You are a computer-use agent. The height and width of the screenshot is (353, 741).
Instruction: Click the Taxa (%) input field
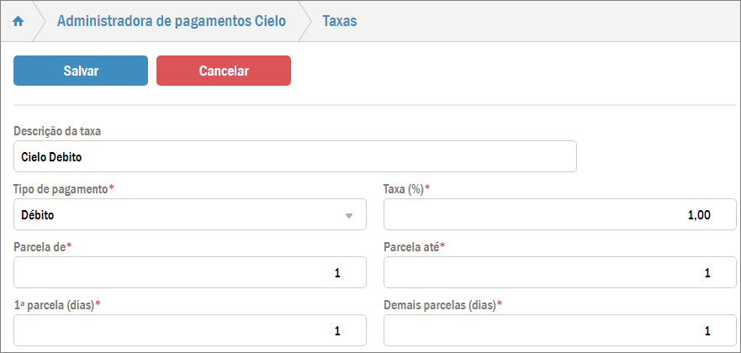(559, 215)
